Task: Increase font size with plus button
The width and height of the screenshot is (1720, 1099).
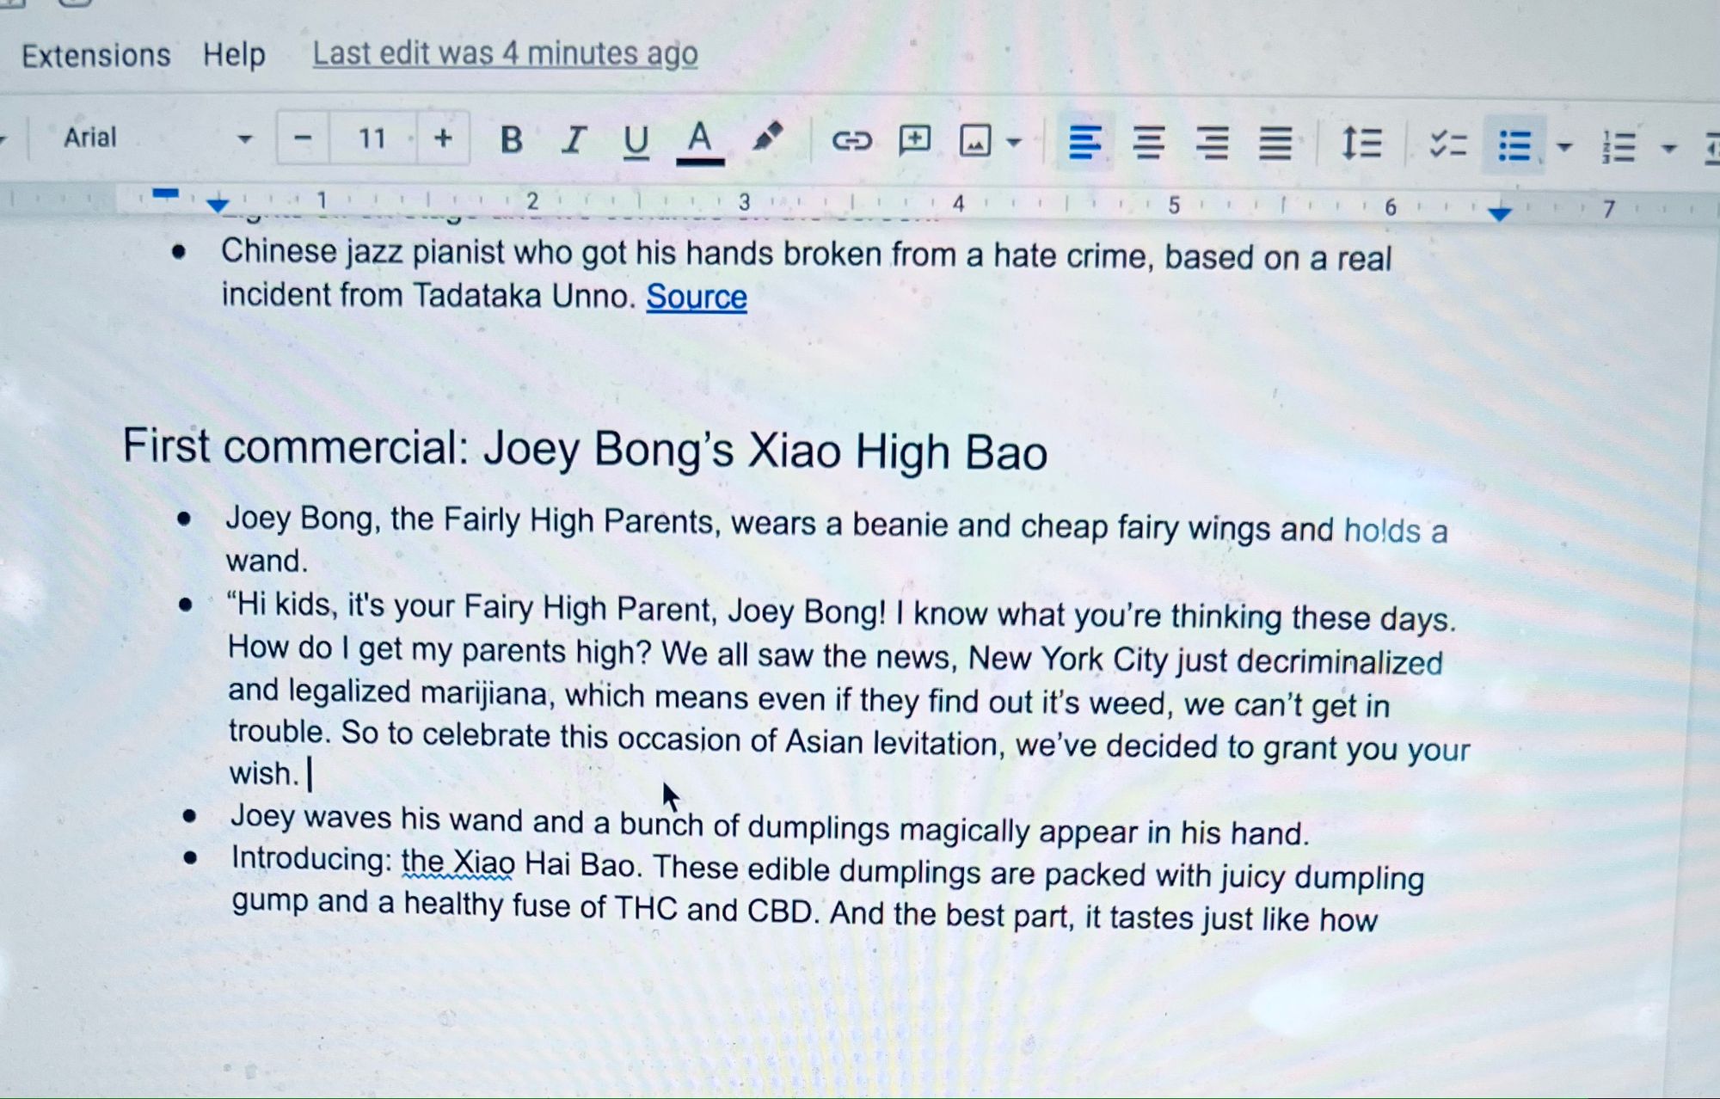Action: pos(443,138)
